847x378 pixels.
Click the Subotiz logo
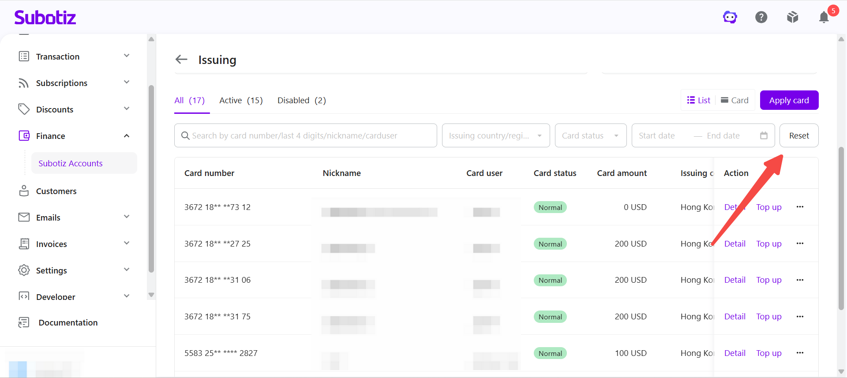click(45, 17)
